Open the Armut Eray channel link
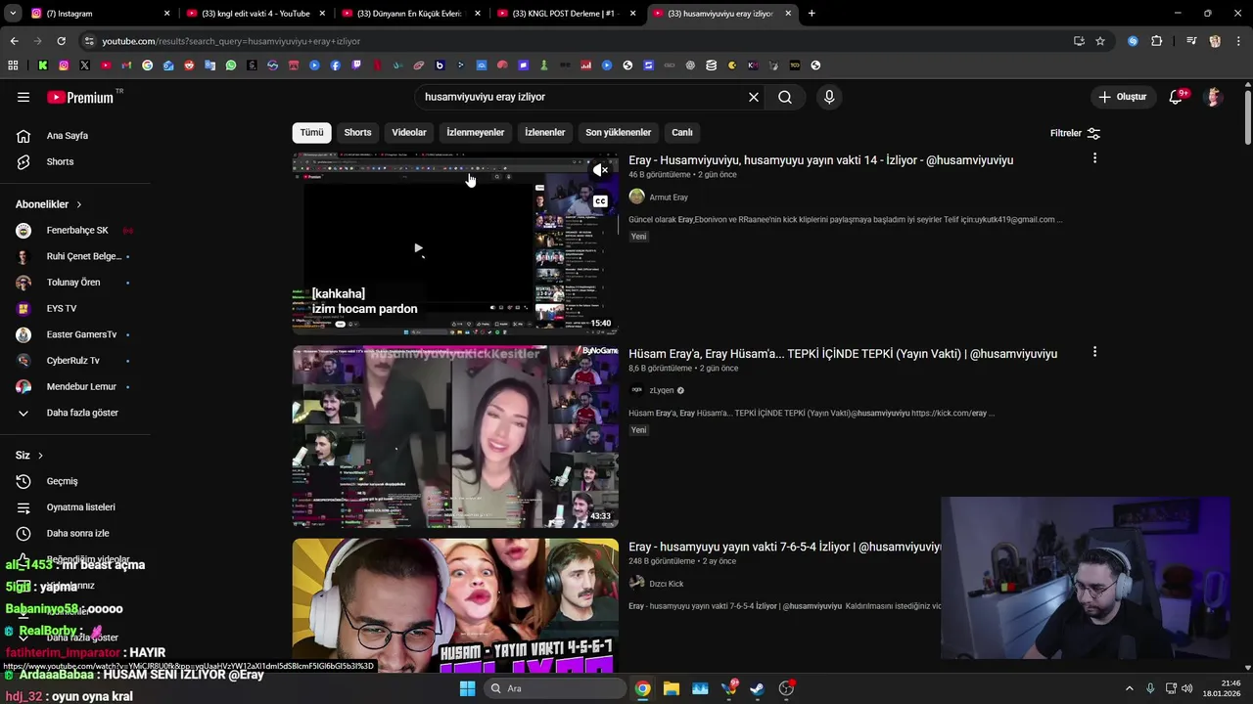Screen dimensions: 1253x704 pyautogui.click(x=669, y=198)
